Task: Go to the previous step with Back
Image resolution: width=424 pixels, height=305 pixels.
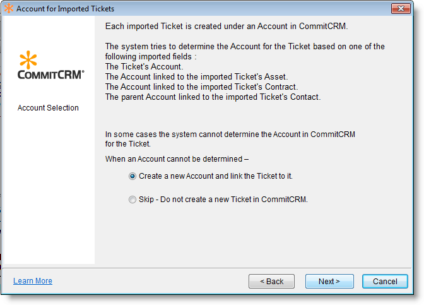Action: [x=271, y=281]
